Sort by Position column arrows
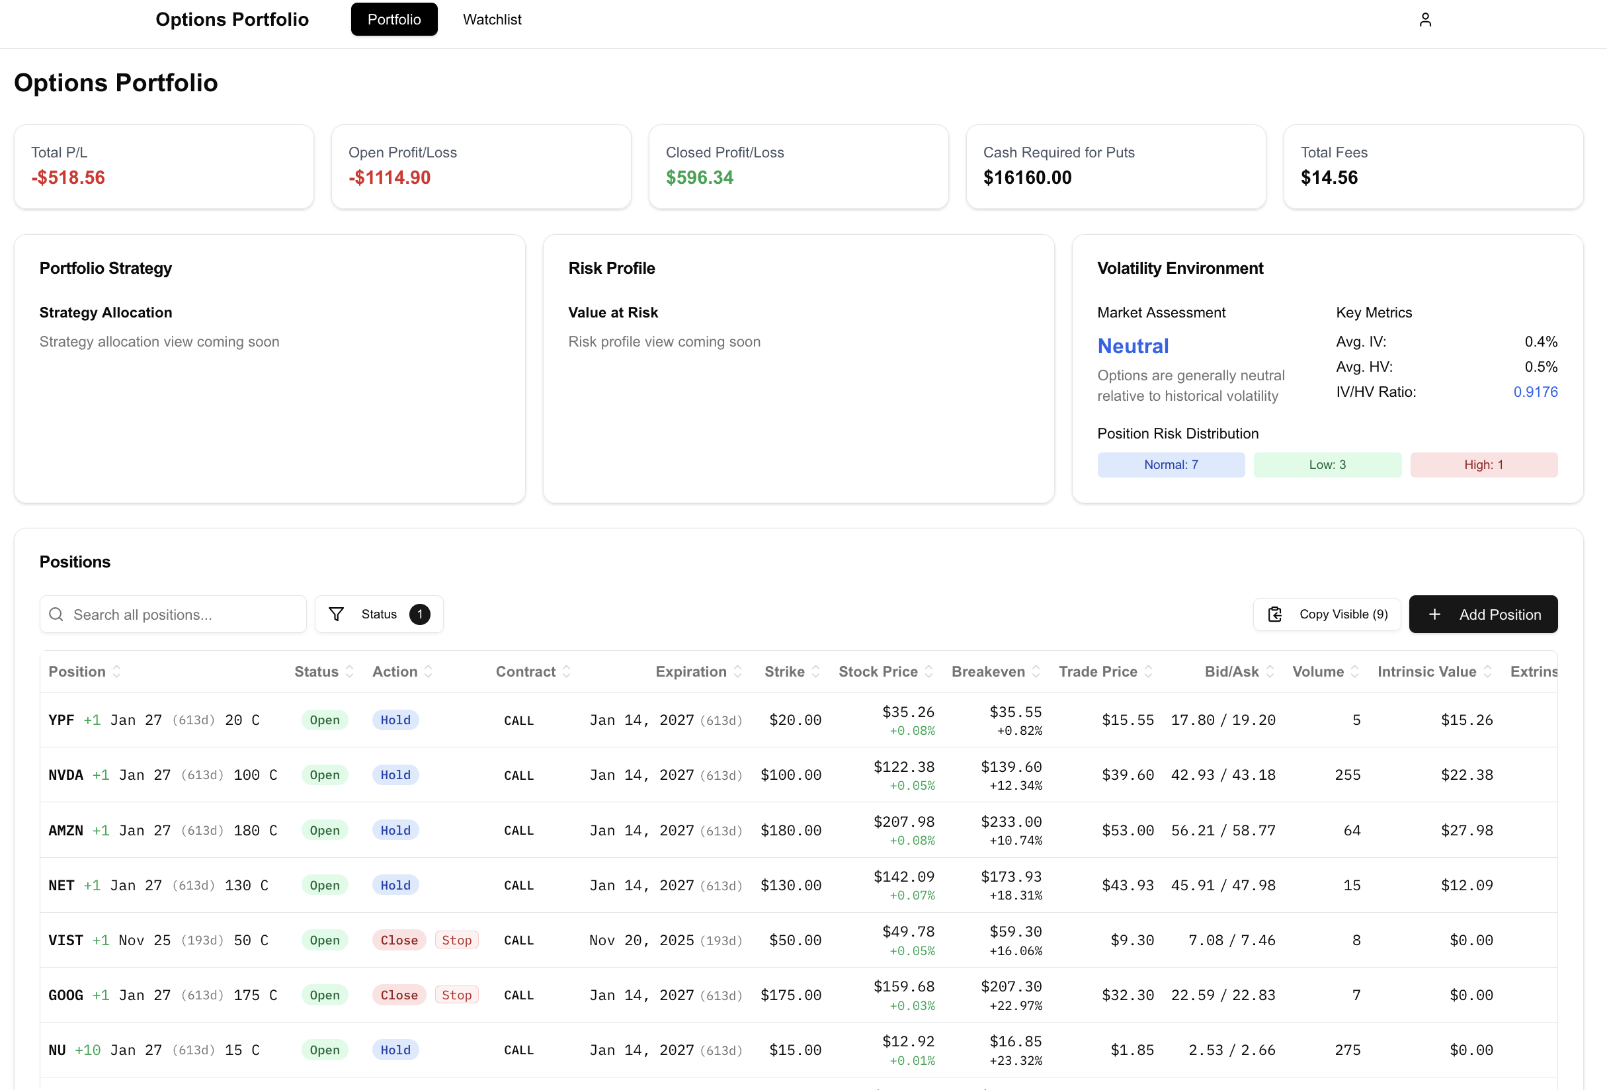Image resolution: width=1607 pixels, height=1090 pixels. point(117,671)
